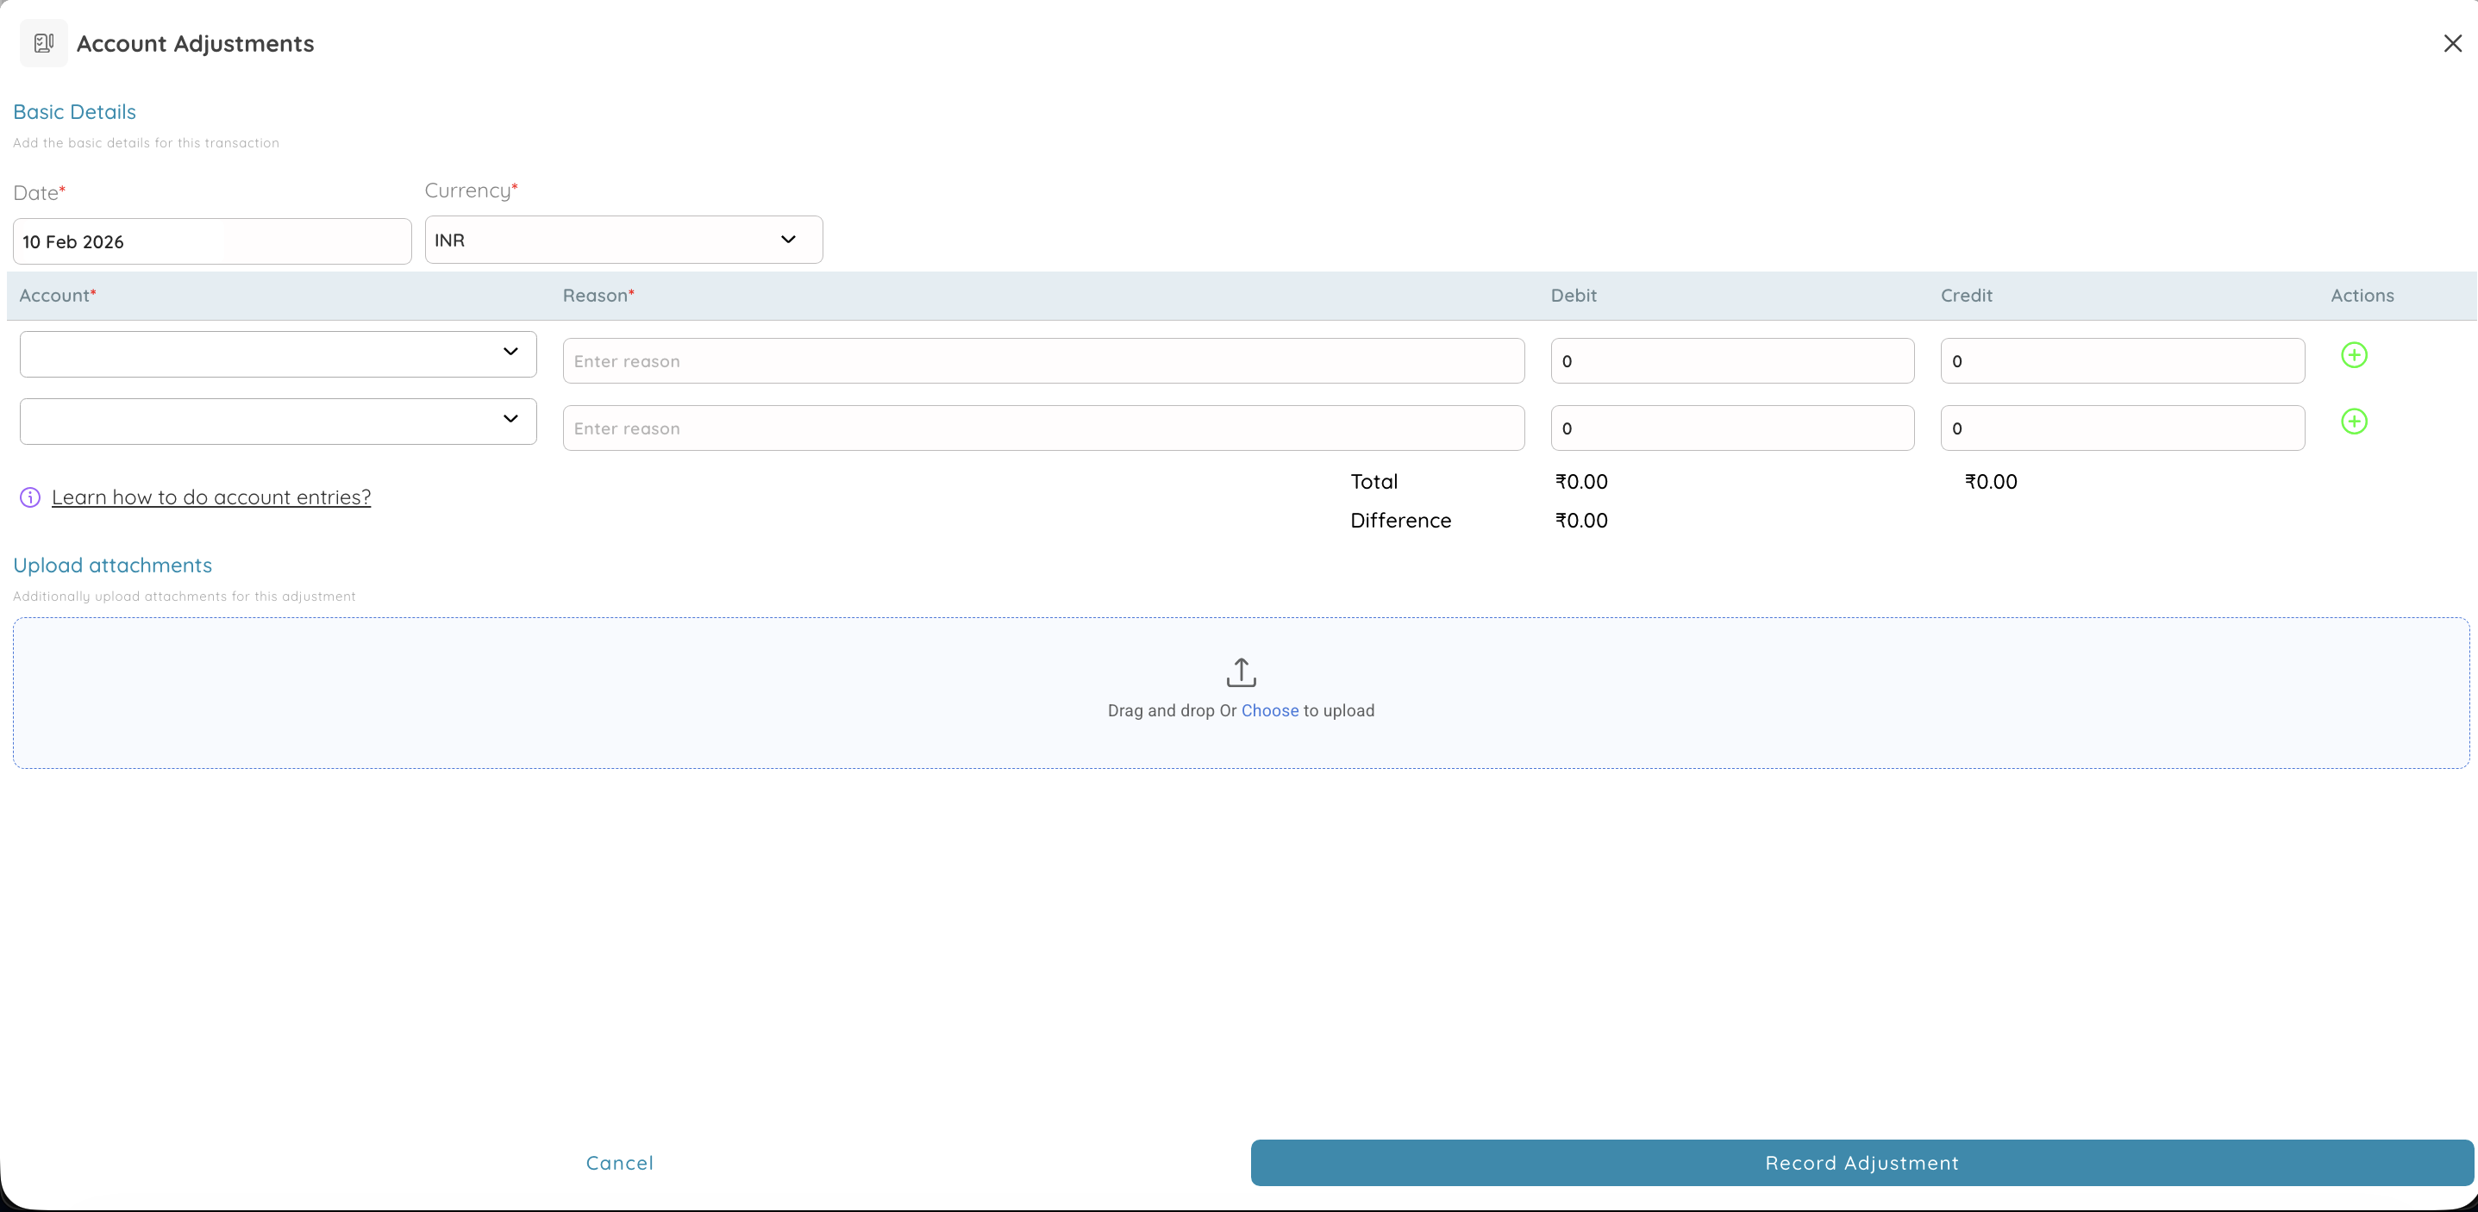Click first row Credit amount field
Screen dimensions: 2478x1212
pyautogui.click(x=2121, y=360)
